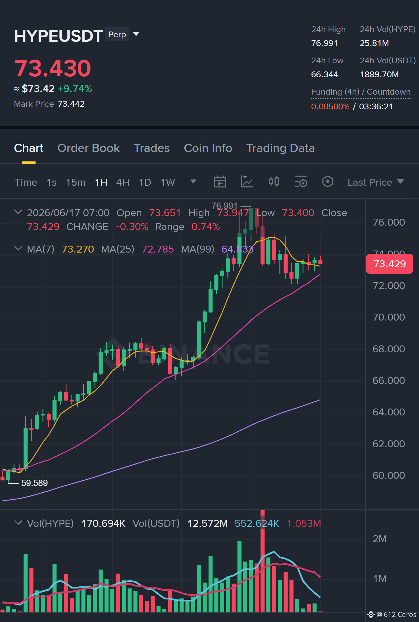Switch to the Trading Data tab

click(280, 148)
